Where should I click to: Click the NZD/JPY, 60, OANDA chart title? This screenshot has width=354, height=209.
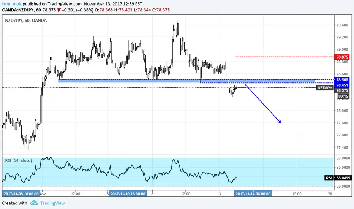[26, 21]
